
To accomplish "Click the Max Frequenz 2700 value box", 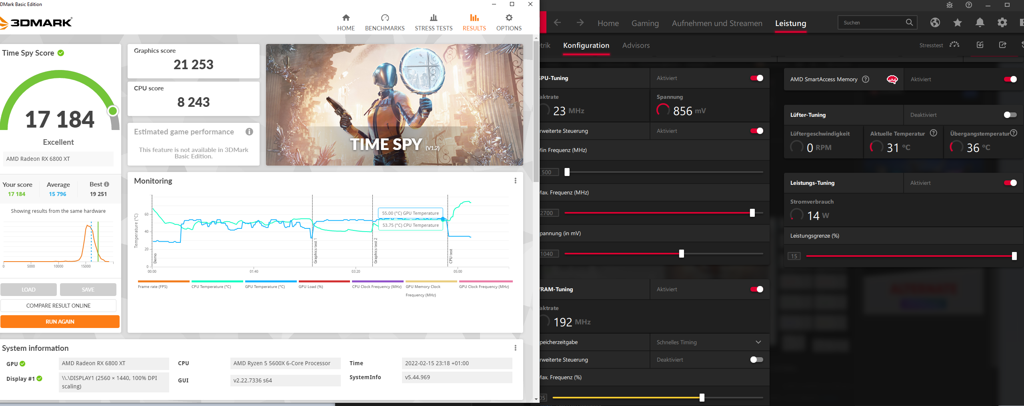I will tap(549, 213).
